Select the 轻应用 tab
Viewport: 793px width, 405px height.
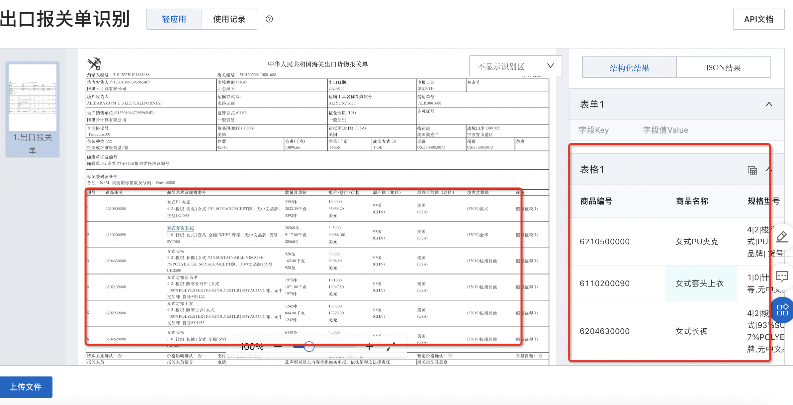tap(174, 19)
